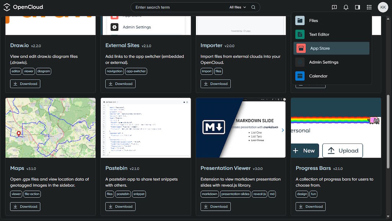Download the Maps app
This screenshot has width=392, height=221.
click(x=25, y=206)
